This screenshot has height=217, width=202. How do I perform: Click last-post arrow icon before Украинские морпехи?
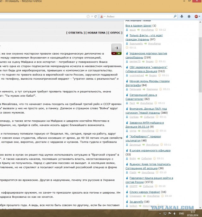[x=127, y=53]
